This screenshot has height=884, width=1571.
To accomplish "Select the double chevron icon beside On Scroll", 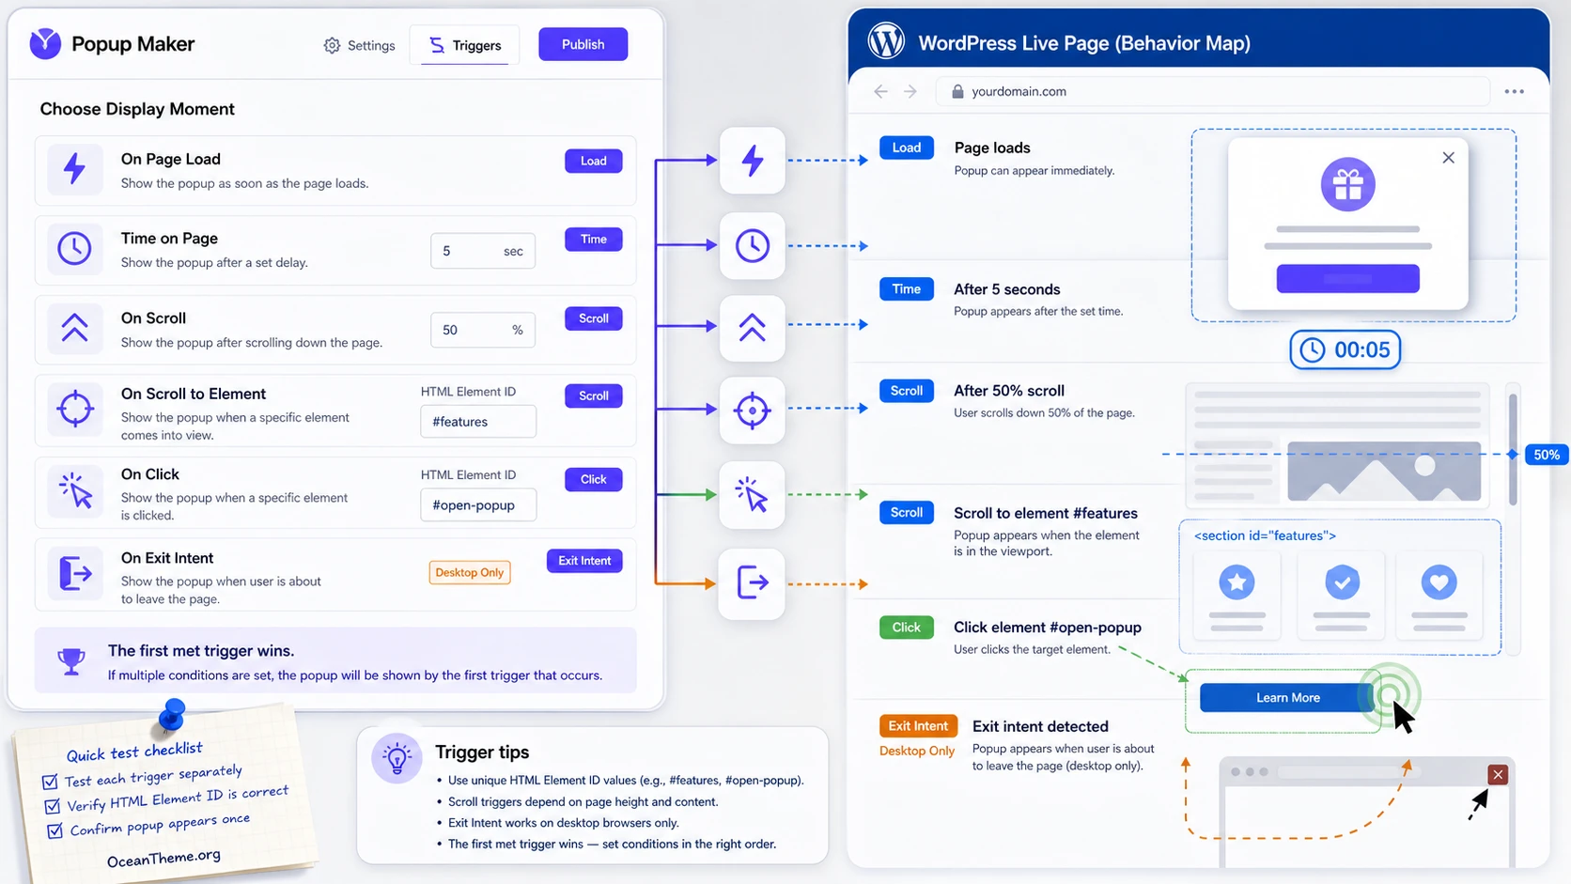I will tap(74, 328).
